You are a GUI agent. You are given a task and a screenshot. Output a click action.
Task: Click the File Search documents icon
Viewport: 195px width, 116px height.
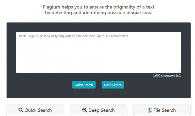(150, 110)
